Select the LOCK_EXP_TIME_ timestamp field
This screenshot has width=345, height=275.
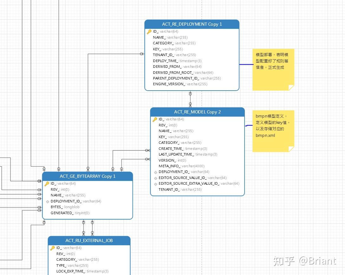click(x=82, y=271)
